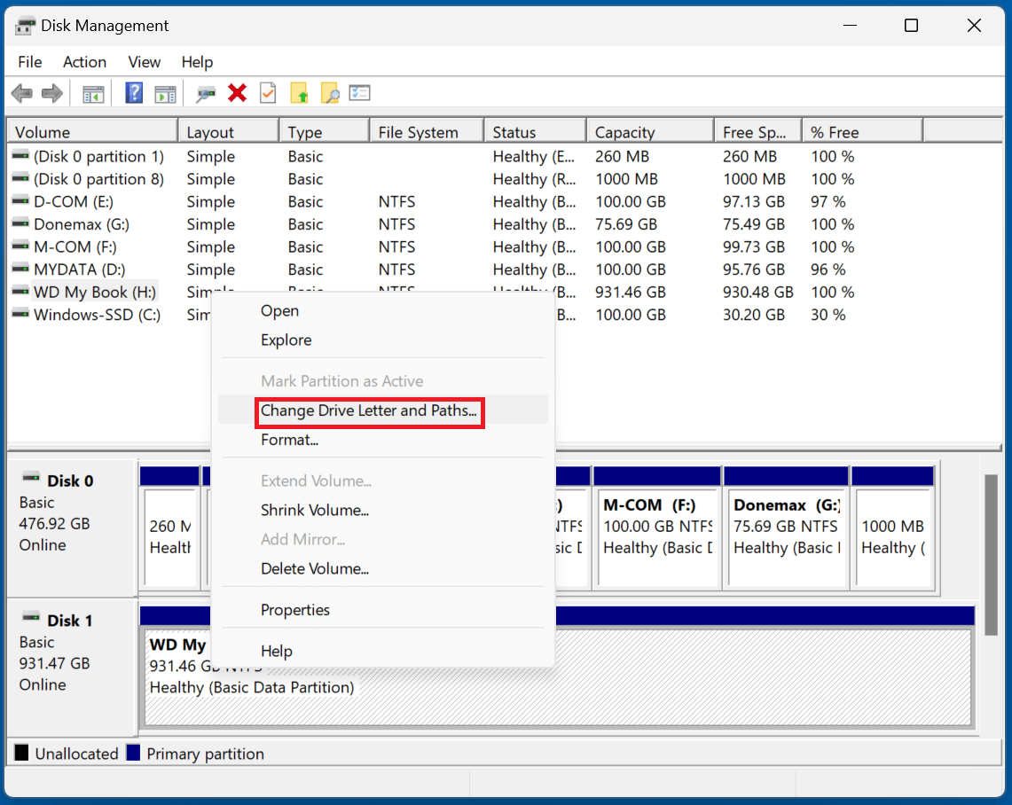Click the folder with magnifier toolbar icon

330,92
